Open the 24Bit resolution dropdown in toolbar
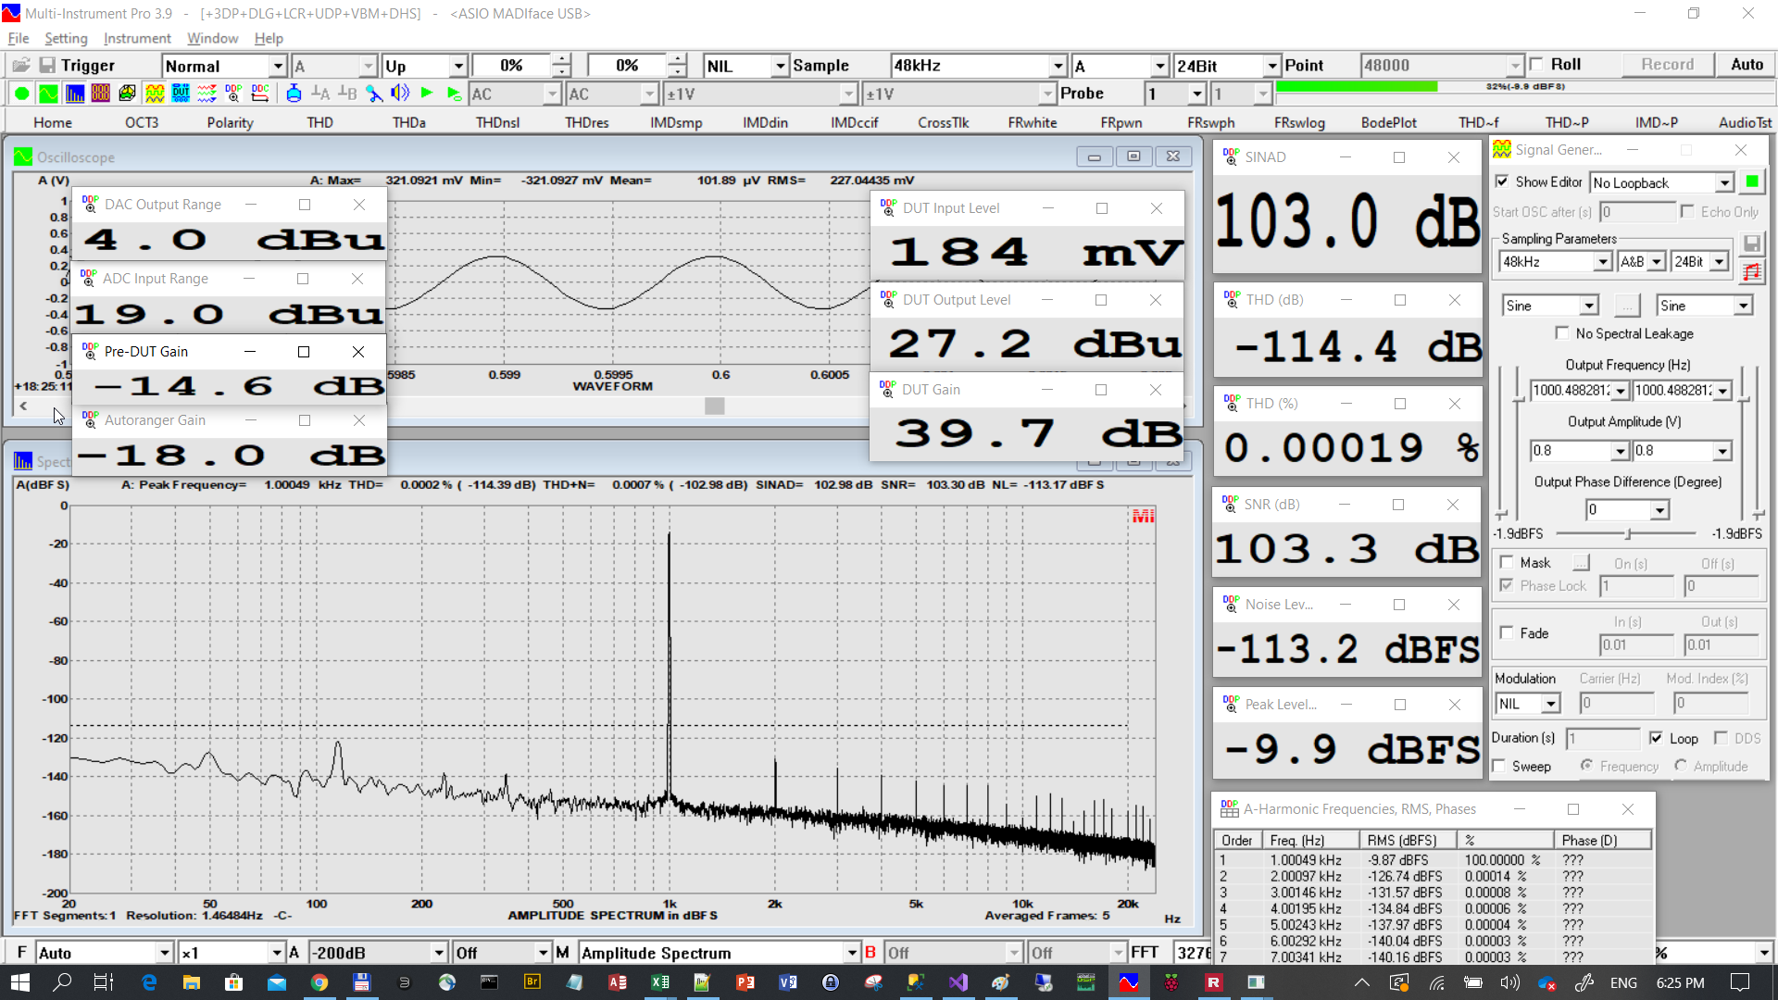Screen dimensions: 1778x1000 (1272, 66)
